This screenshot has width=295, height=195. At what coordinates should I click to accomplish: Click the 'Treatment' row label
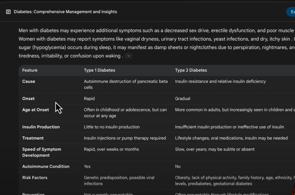click(33, 138)
